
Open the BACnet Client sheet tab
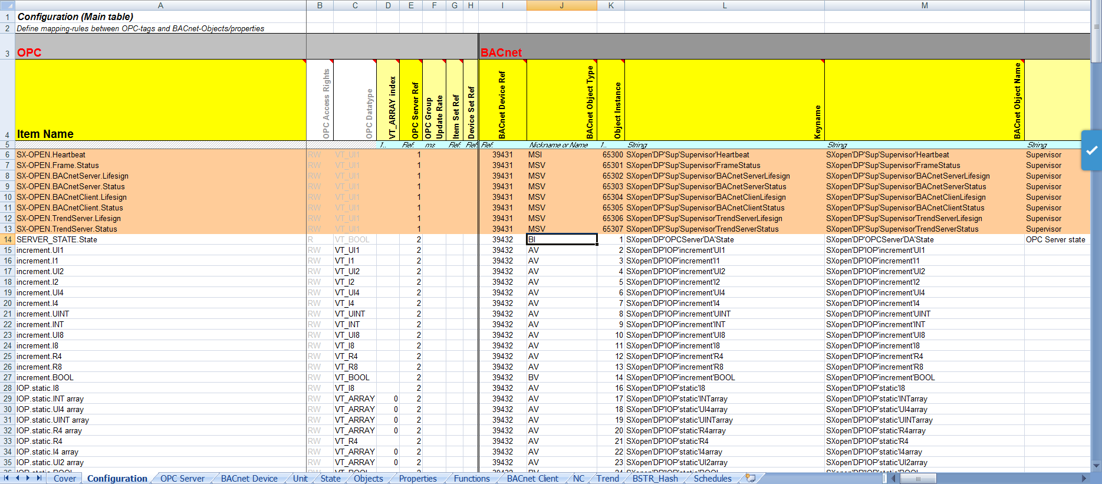[532, 478]
